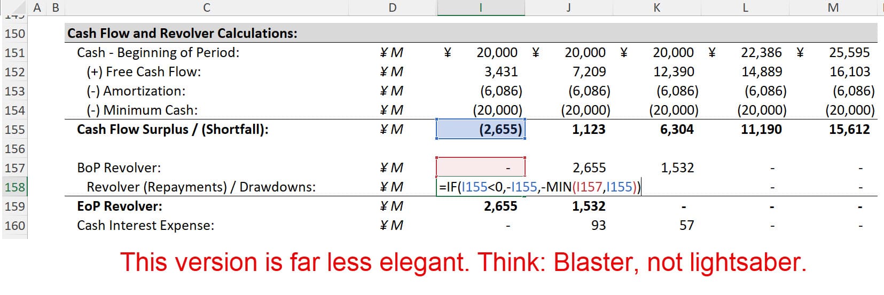
Task: Click 'Revolver (Repayments) / Drawdowns:' label
Action: 201,187
